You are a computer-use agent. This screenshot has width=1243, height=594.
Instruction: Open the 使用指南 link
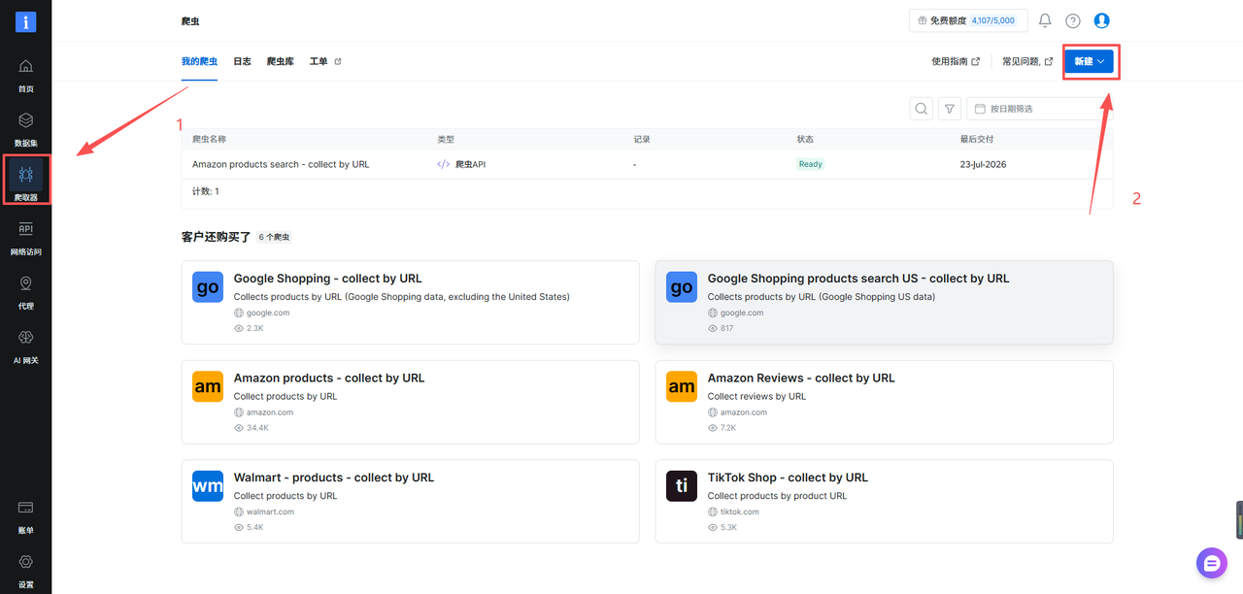[x=956, y=61]
